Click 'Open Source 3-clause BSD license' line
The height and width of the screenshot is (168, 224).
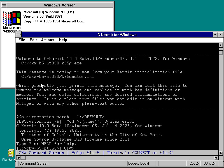76,139
